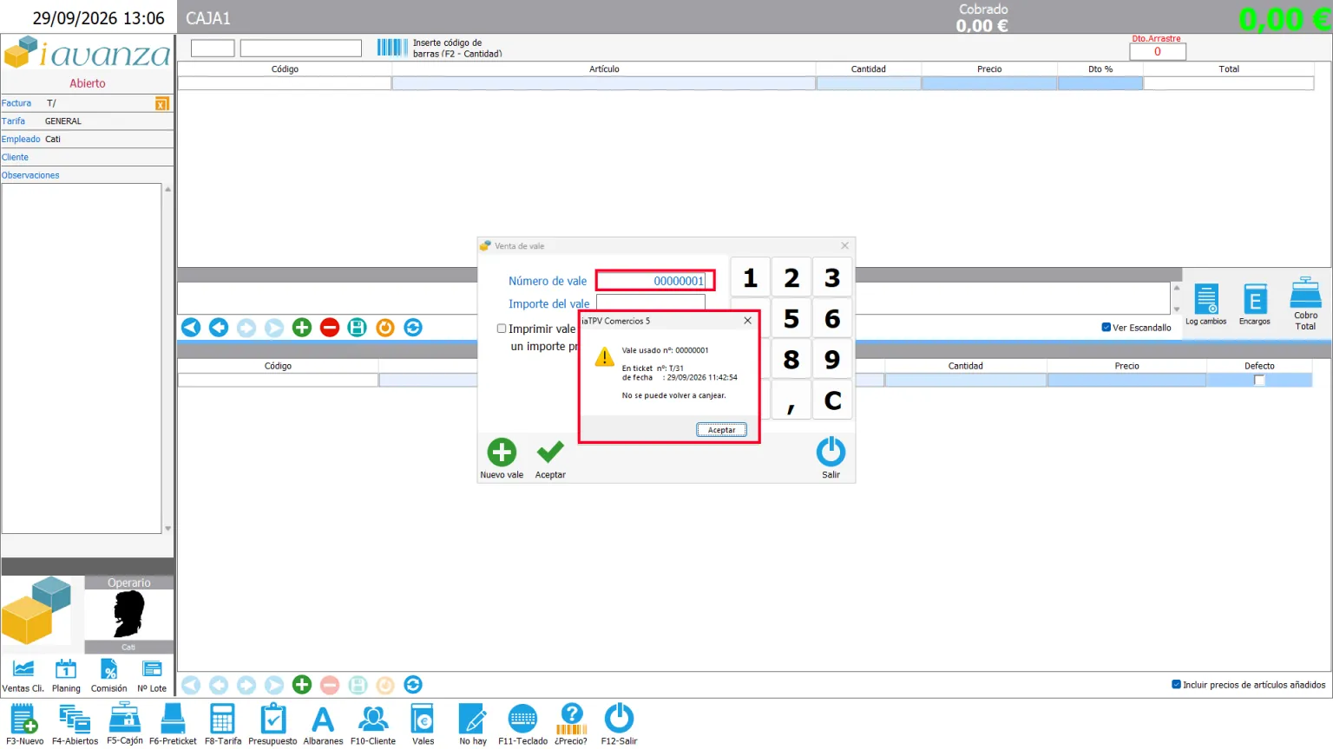Open F8-Tarifa rate icon
The height and width of the screenshot is (749, 1333).
click(x=223, y=719)
